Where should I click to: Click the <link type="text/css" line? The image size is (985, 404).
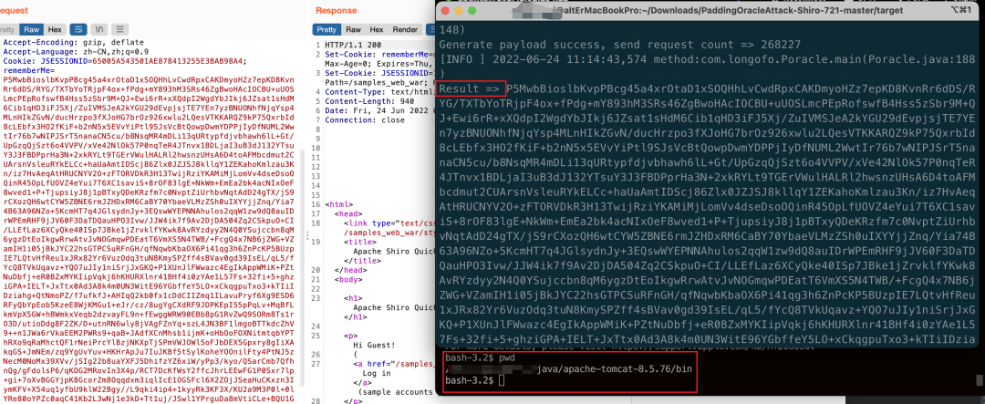tap(389, 223)
